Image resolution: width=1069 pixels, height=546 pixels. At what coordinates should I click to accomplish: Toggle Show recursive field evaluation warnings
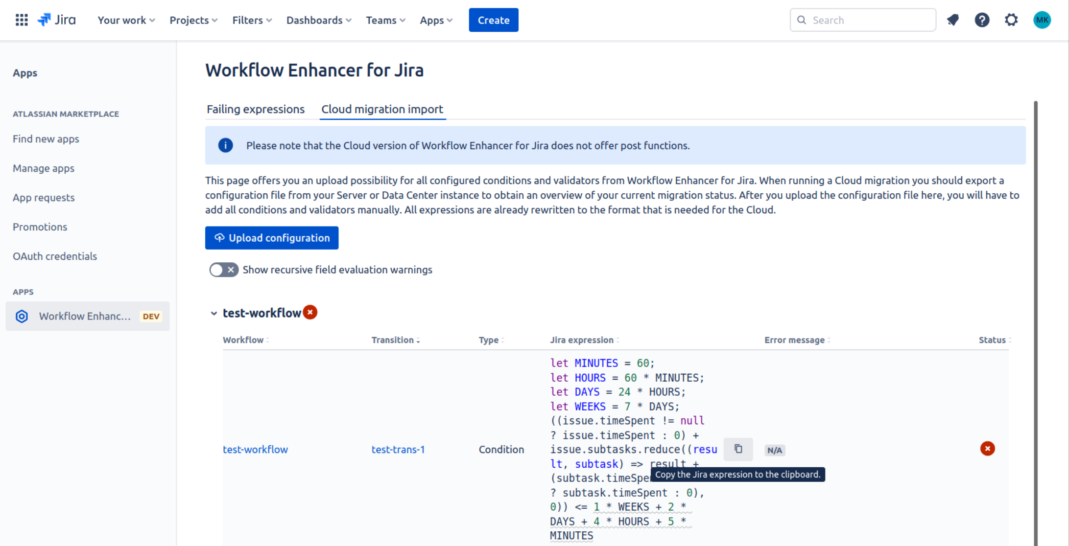224,270
